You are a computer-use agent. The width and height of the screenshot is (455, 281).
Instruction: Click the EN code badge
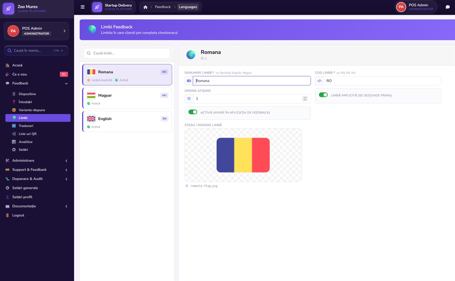(x=164, y=119)
